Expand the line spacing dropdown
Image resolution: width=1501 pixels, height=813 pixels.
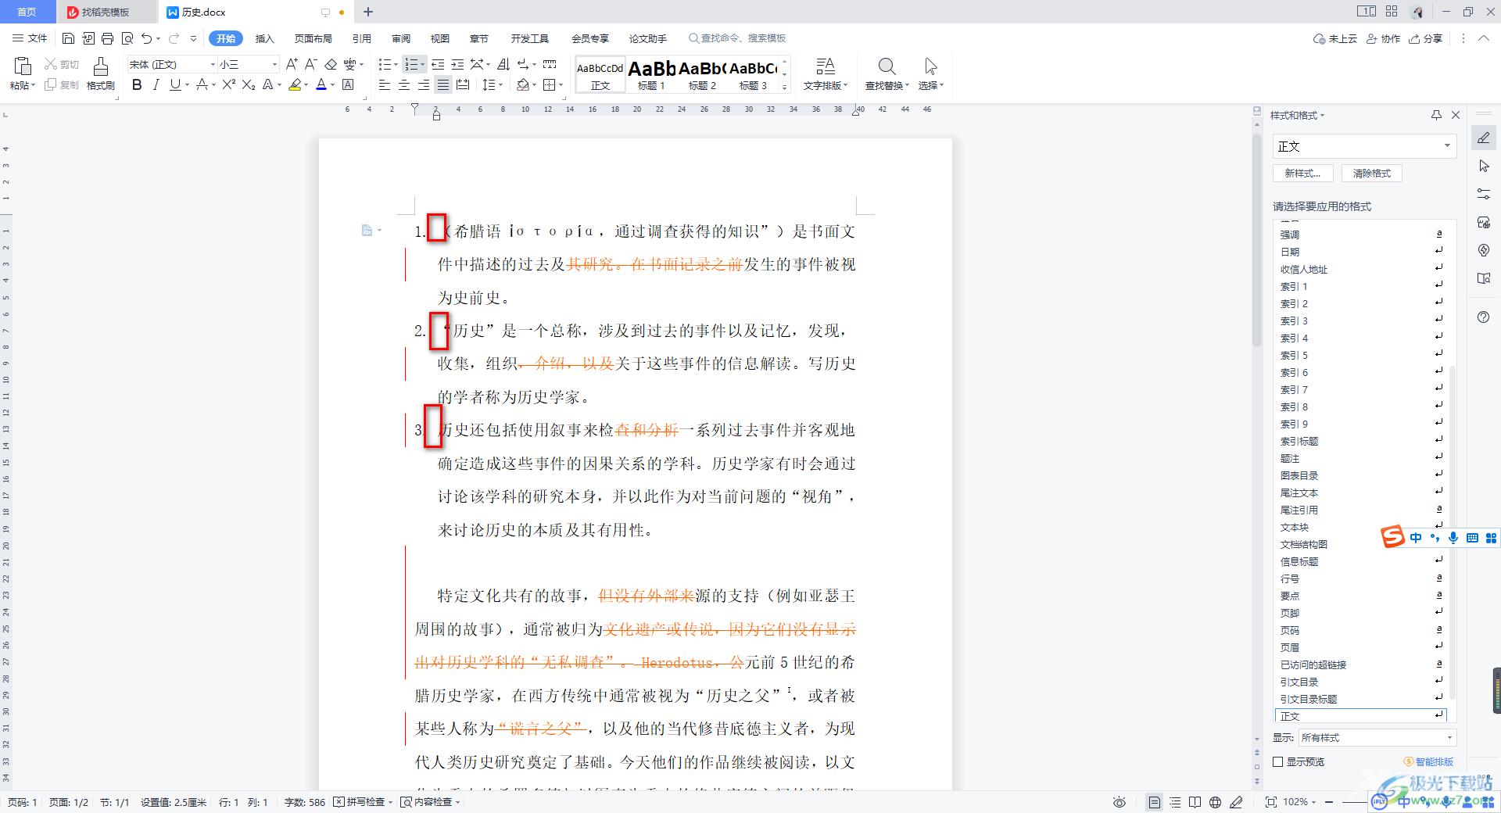pos(500,84)
